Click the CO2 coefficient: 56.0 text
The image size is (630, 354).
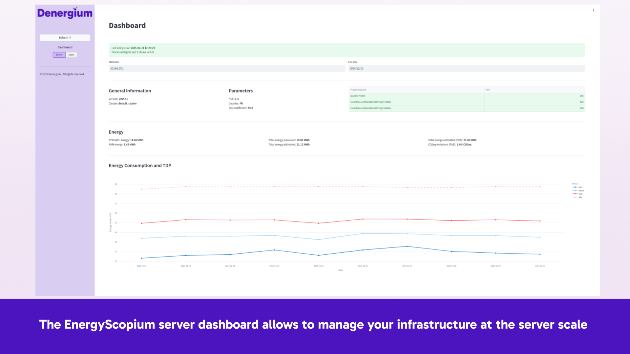[241, 108]
